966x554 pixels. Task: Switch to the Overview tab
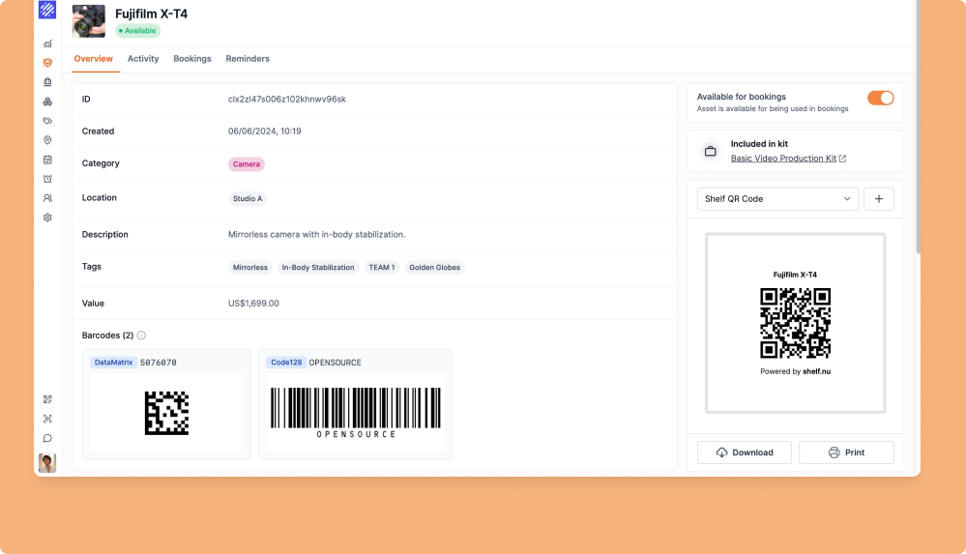pyautogui.click(x=94, y=59)
